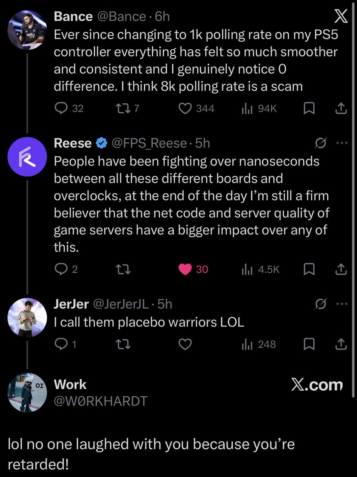Open @W0RKHARDT profile handle
The width and height of the screenshot is (357, 477).
tap(100, 401)
